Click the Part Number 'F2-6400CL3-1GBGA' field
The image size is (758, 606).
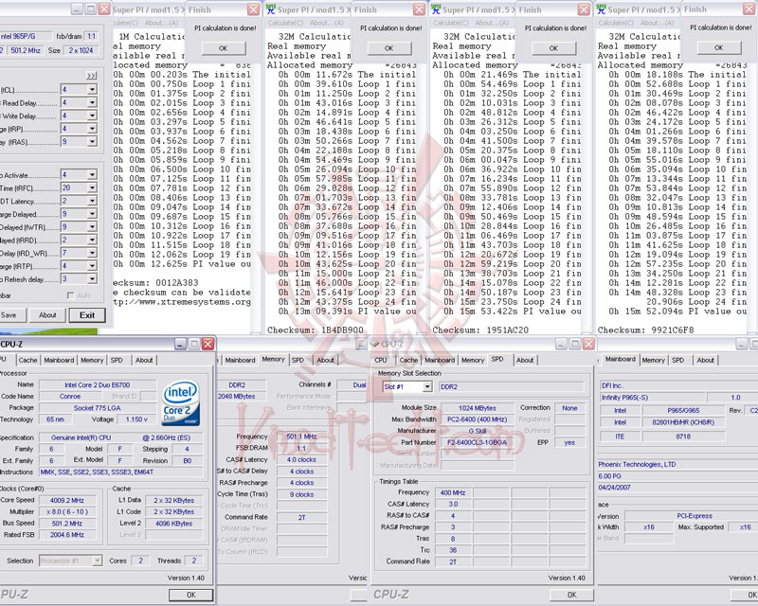478,442
